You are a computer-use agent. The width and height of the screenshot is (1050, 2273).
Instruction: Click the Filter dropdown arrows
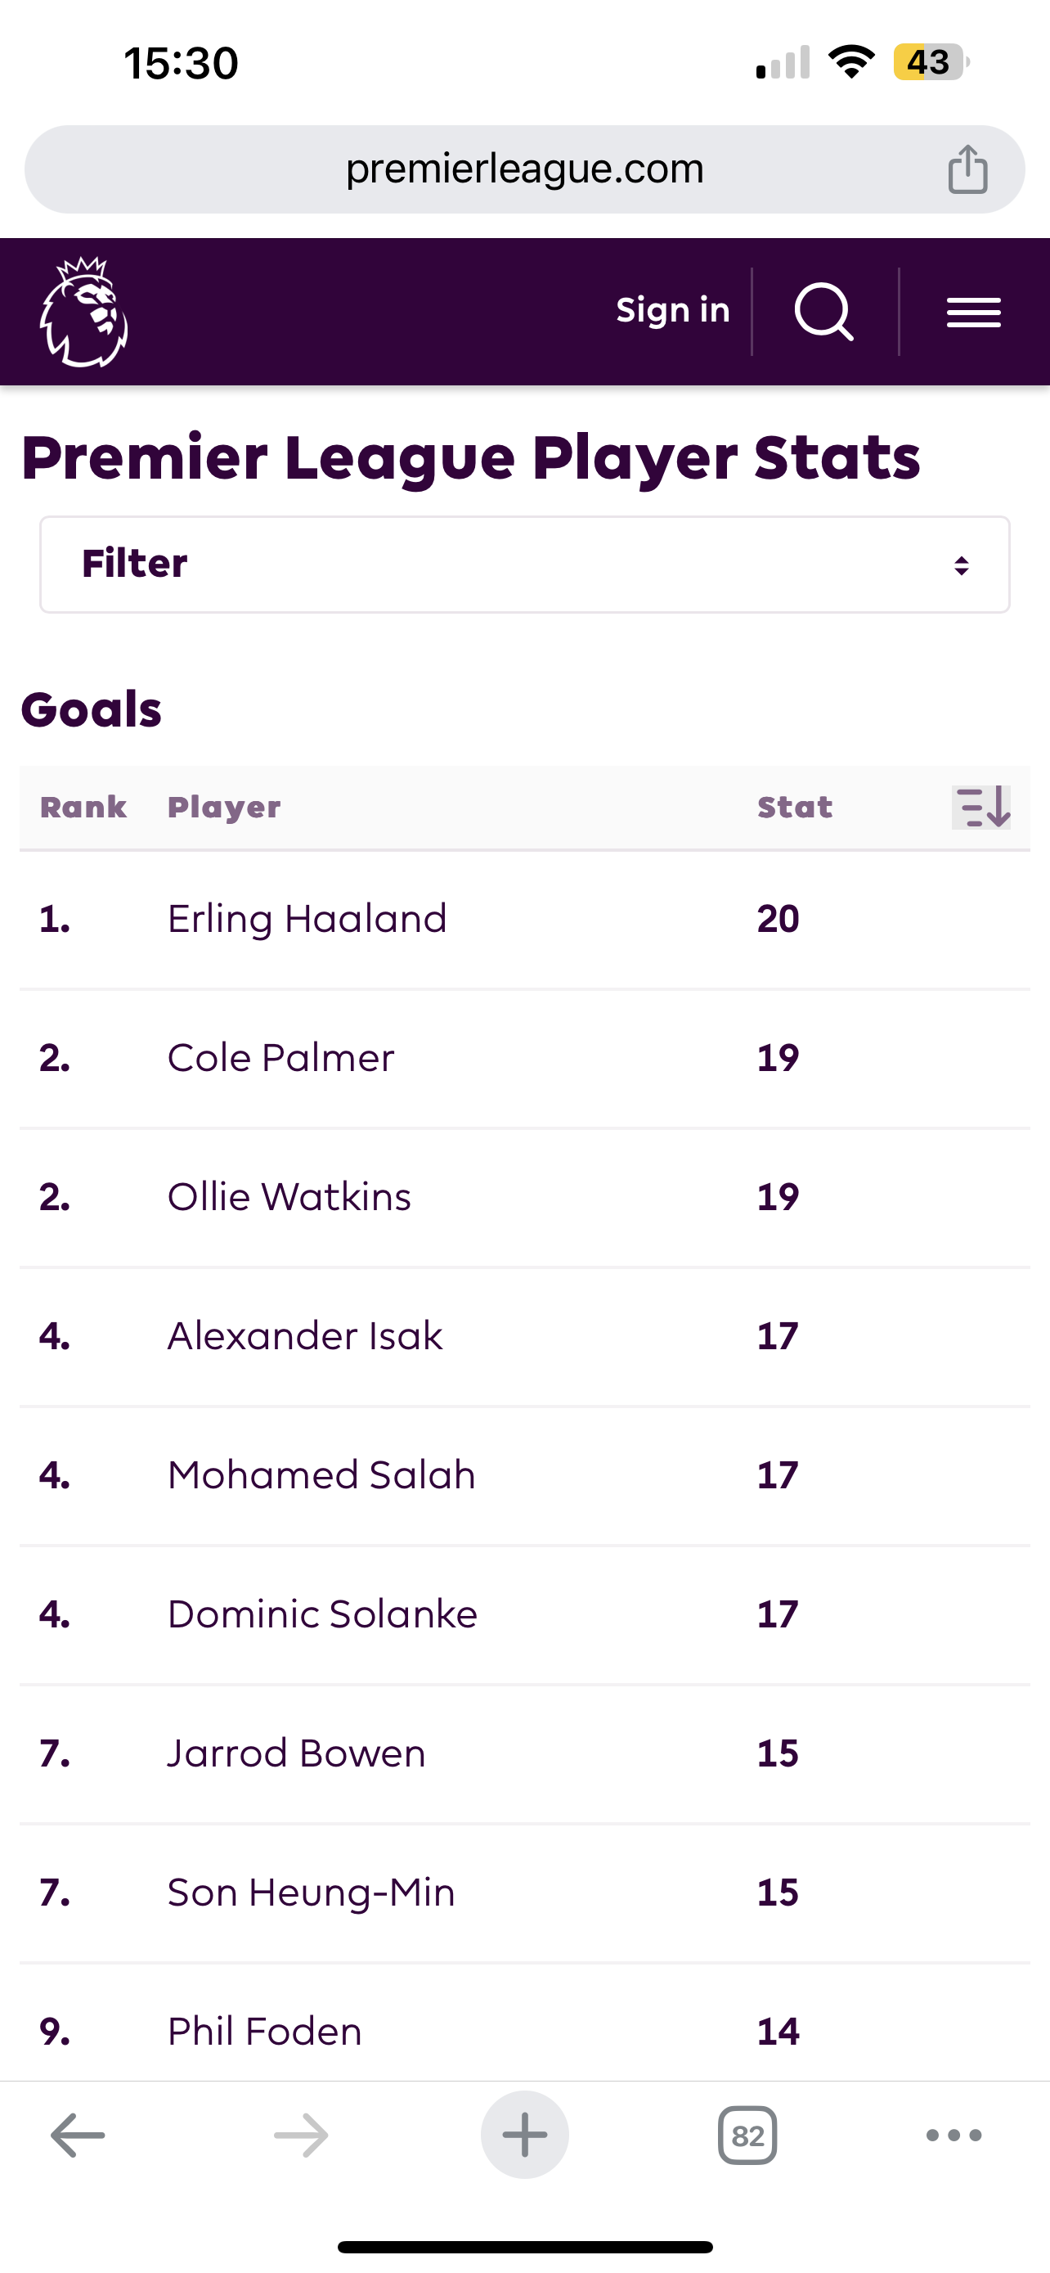pos(962,565)
